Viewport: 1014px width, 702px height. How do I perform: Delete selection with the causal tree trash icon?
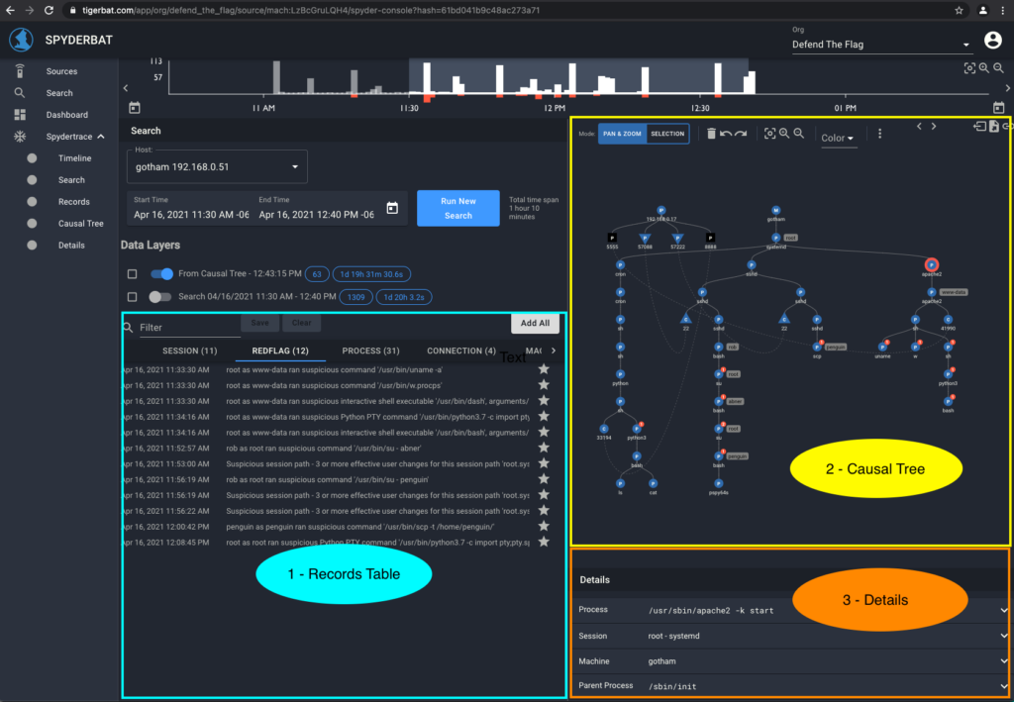711,133
